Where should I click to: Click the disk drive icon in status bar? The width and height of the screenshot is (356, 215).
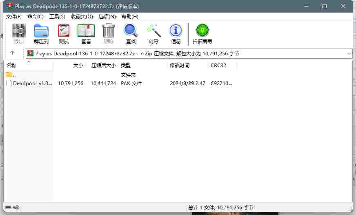[x=8, y=207]
